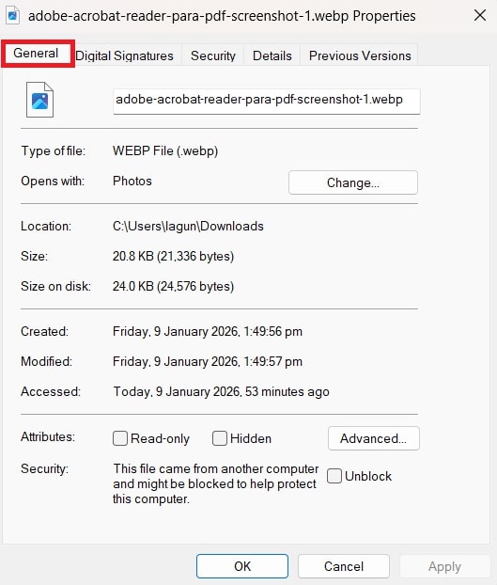Click the 'WEBP File (.webp)' text

165,151
